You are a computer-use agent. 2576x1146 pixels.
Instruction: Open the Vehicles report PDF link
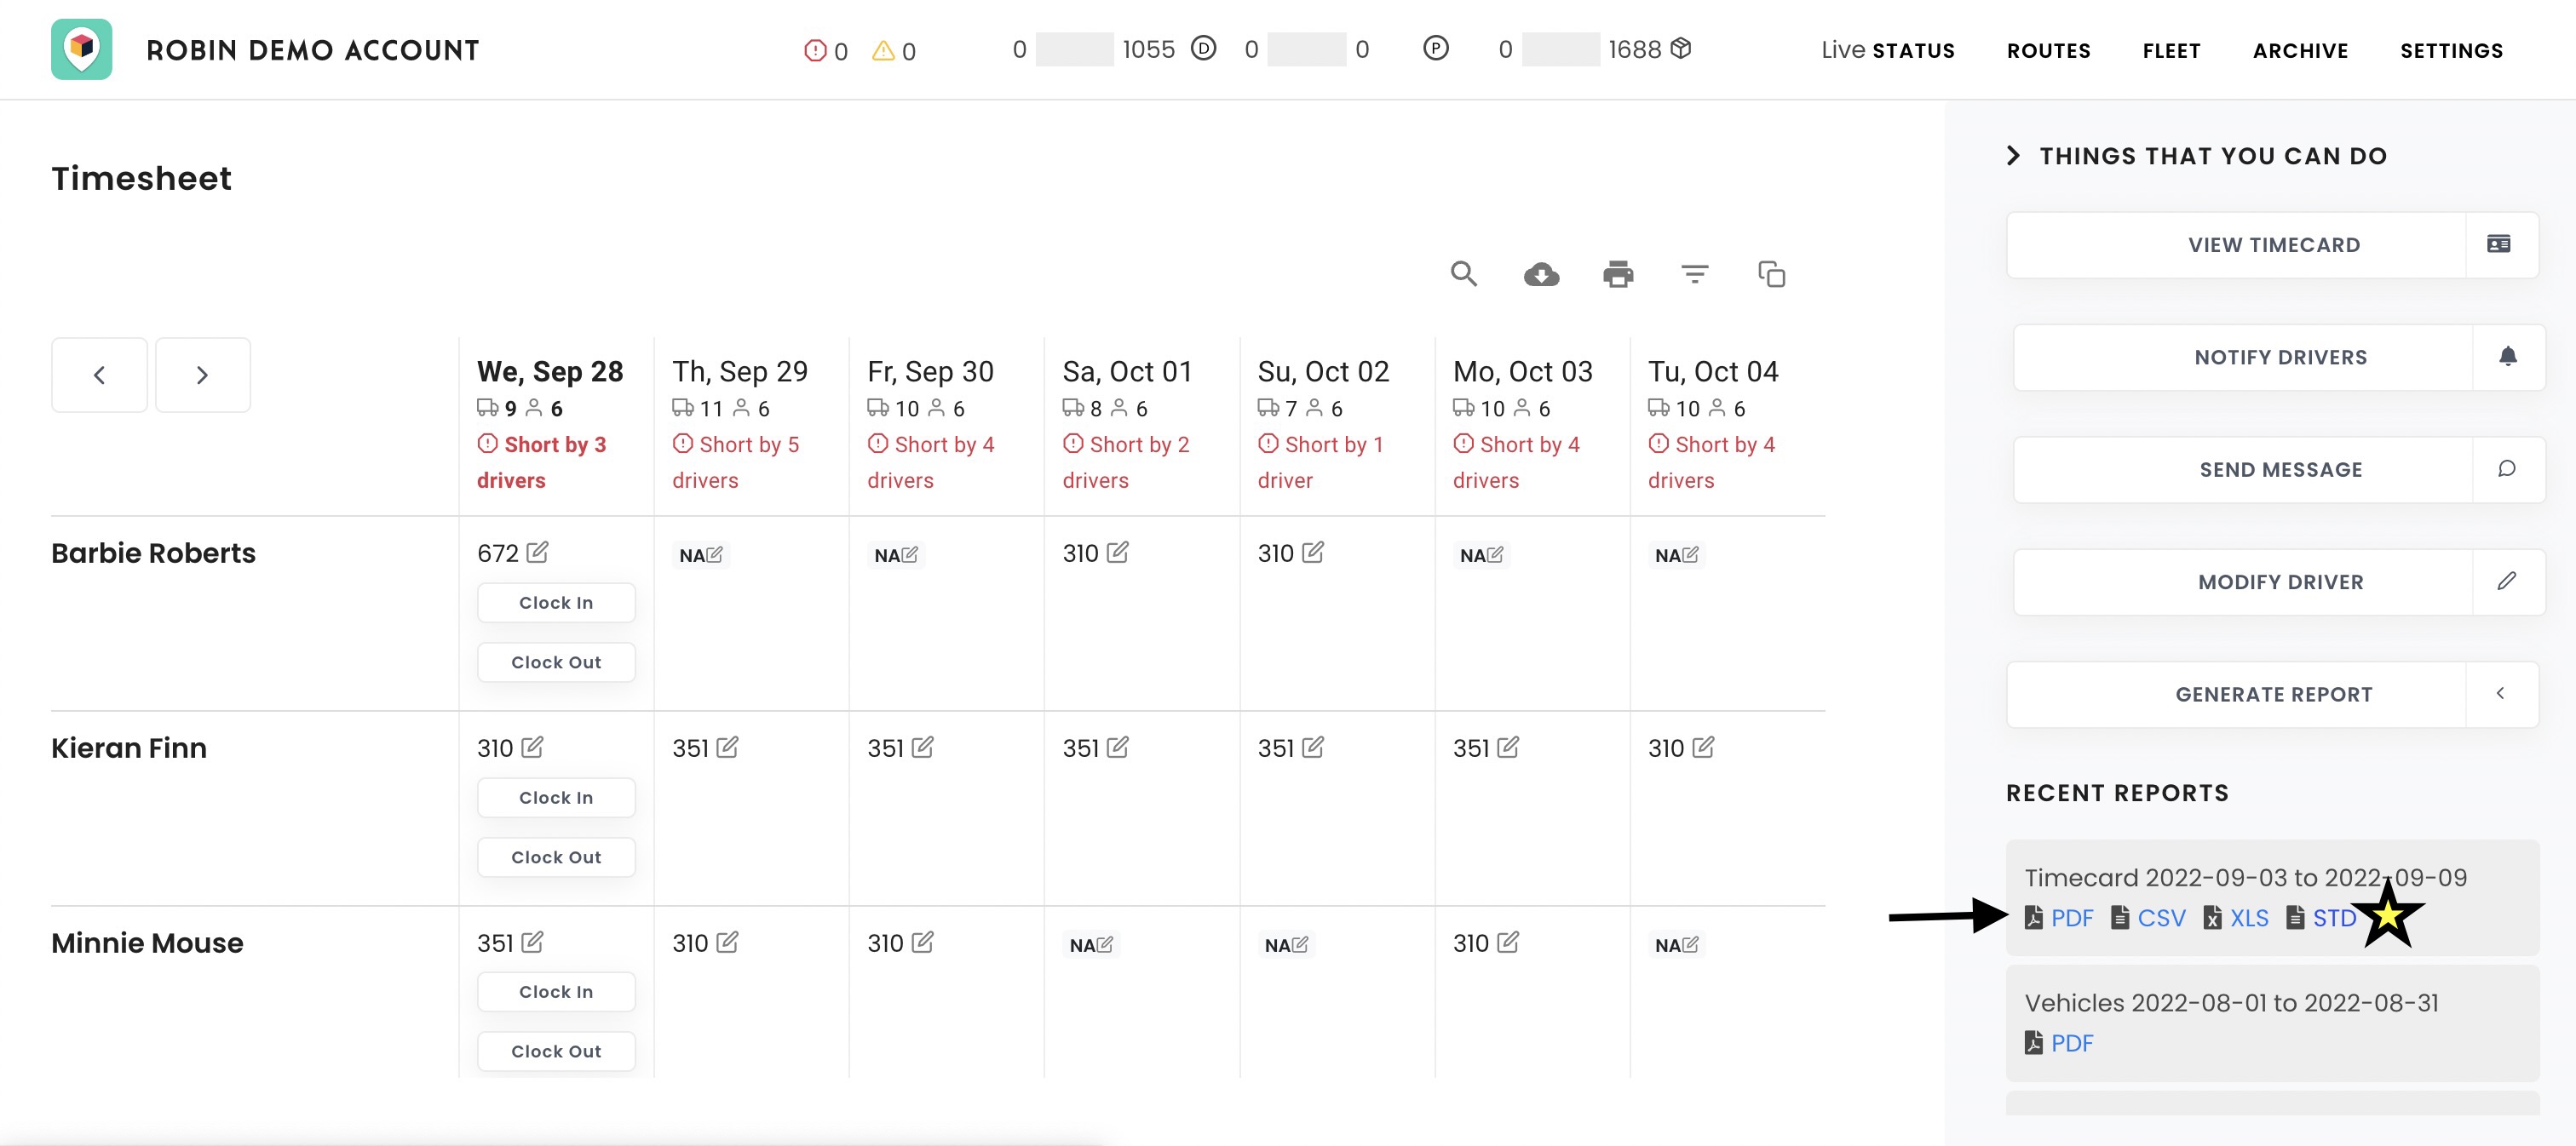click(2070, 1043)
